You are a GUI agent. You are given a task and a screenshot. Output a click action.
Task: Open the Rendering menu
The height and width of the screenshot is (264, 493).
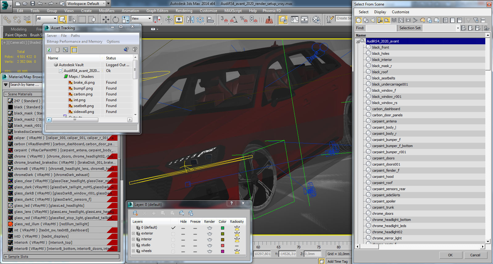pos(184,10)
